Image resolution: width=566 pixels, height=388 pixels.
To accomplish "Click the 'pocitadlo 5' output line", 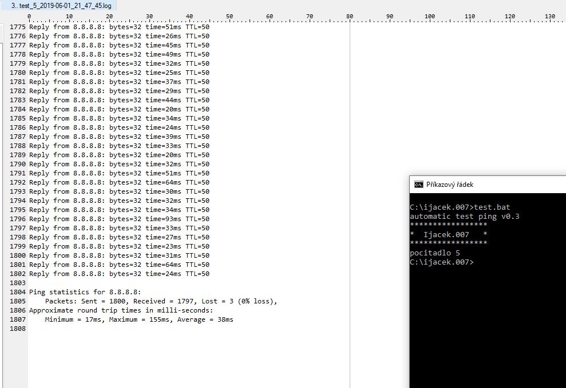I will 435,253.
